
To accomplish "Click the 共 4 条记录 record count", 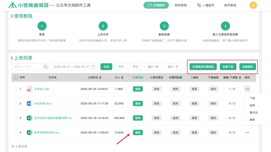I will click(19, 146).
